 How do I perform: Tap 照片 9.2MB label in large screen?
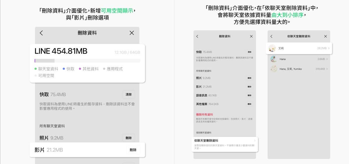coord(51,138)
